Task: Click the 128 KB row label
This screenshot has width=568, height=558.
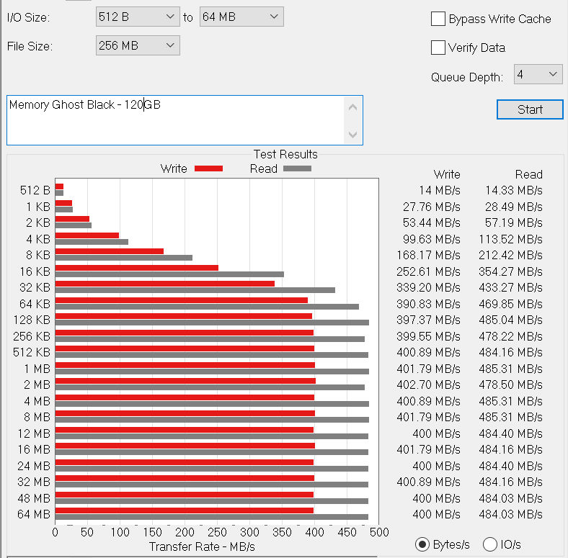Action: [32, 320]
